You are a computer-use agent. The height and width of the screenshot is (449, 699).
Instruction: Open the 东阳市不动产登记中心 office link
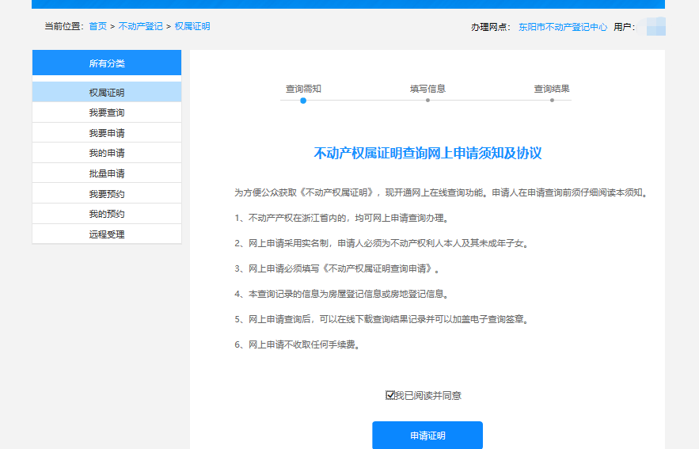(x=563, y=27)
